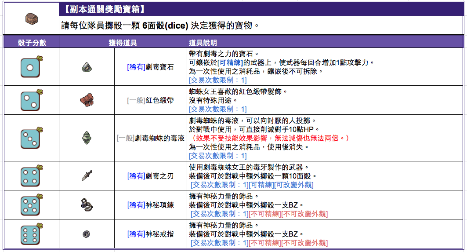
Task: Click the poison blade dagger icon
Action: click(87, 175)
